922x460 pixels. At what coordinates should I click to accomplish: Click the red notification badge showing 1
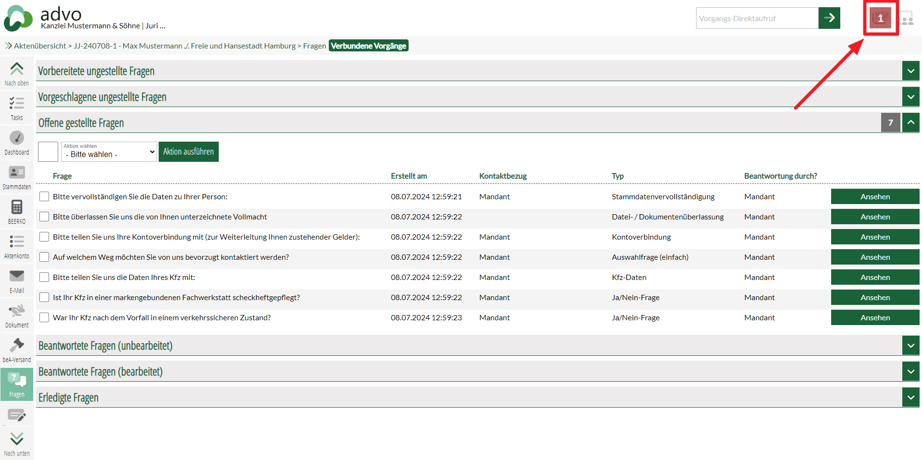[880, 18]
